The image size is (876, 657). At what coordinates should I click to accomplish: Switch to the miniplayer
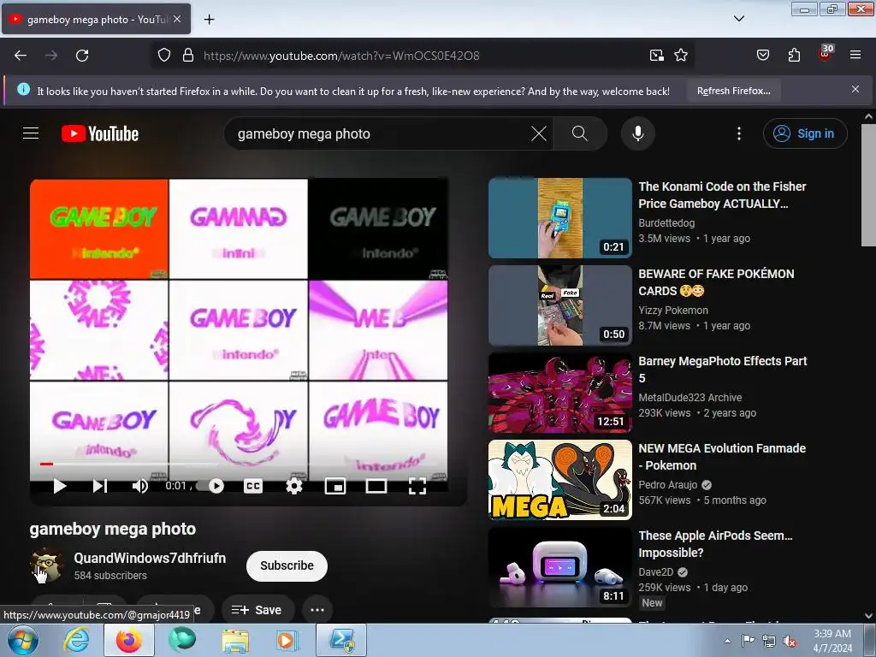point(335,486)
